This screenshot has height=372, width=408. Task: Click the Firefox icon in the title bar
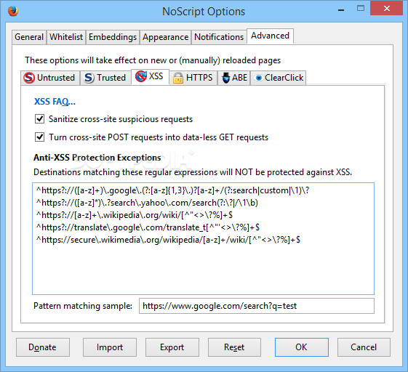point(13,11)
